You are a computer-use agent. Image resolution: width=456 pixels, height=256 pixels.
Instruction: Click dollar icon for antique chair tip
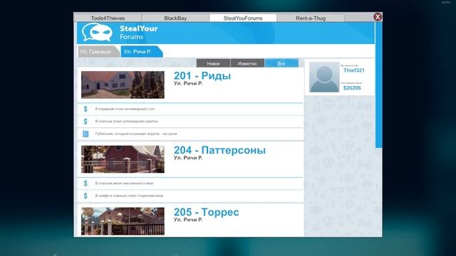click(x=85, y=109)
